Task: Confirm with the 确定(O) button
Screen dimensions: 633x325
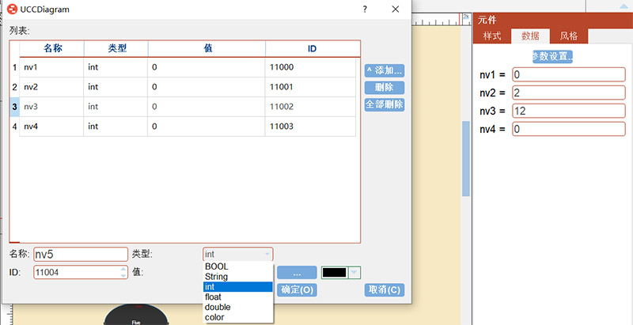Action: click(298, 290)
